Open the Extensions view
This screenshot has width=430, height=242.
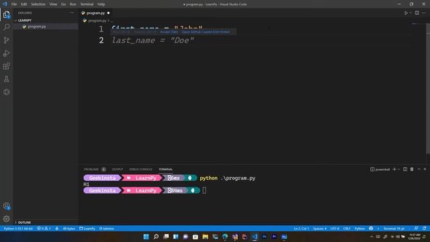pos(6,66)
